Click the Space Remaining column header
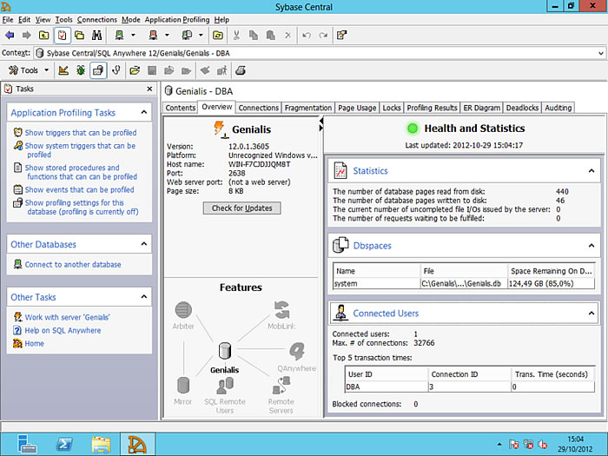Image resolution: width=608 pixels, height=456 pixels. (551, 271)
